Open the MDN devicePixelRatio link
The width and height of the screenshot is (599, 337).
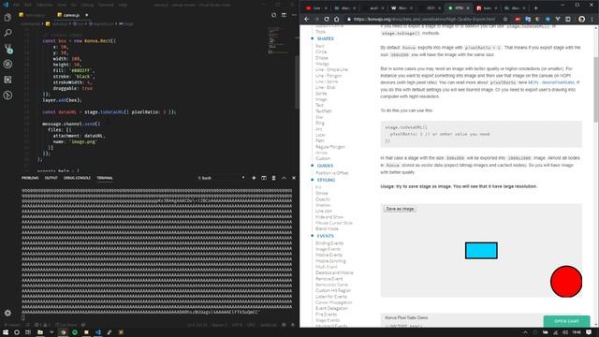pos(551,82)
